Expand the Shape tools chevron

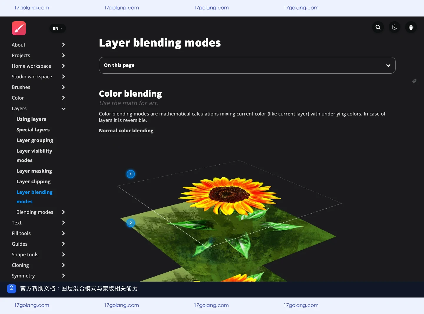coord(63,254)
